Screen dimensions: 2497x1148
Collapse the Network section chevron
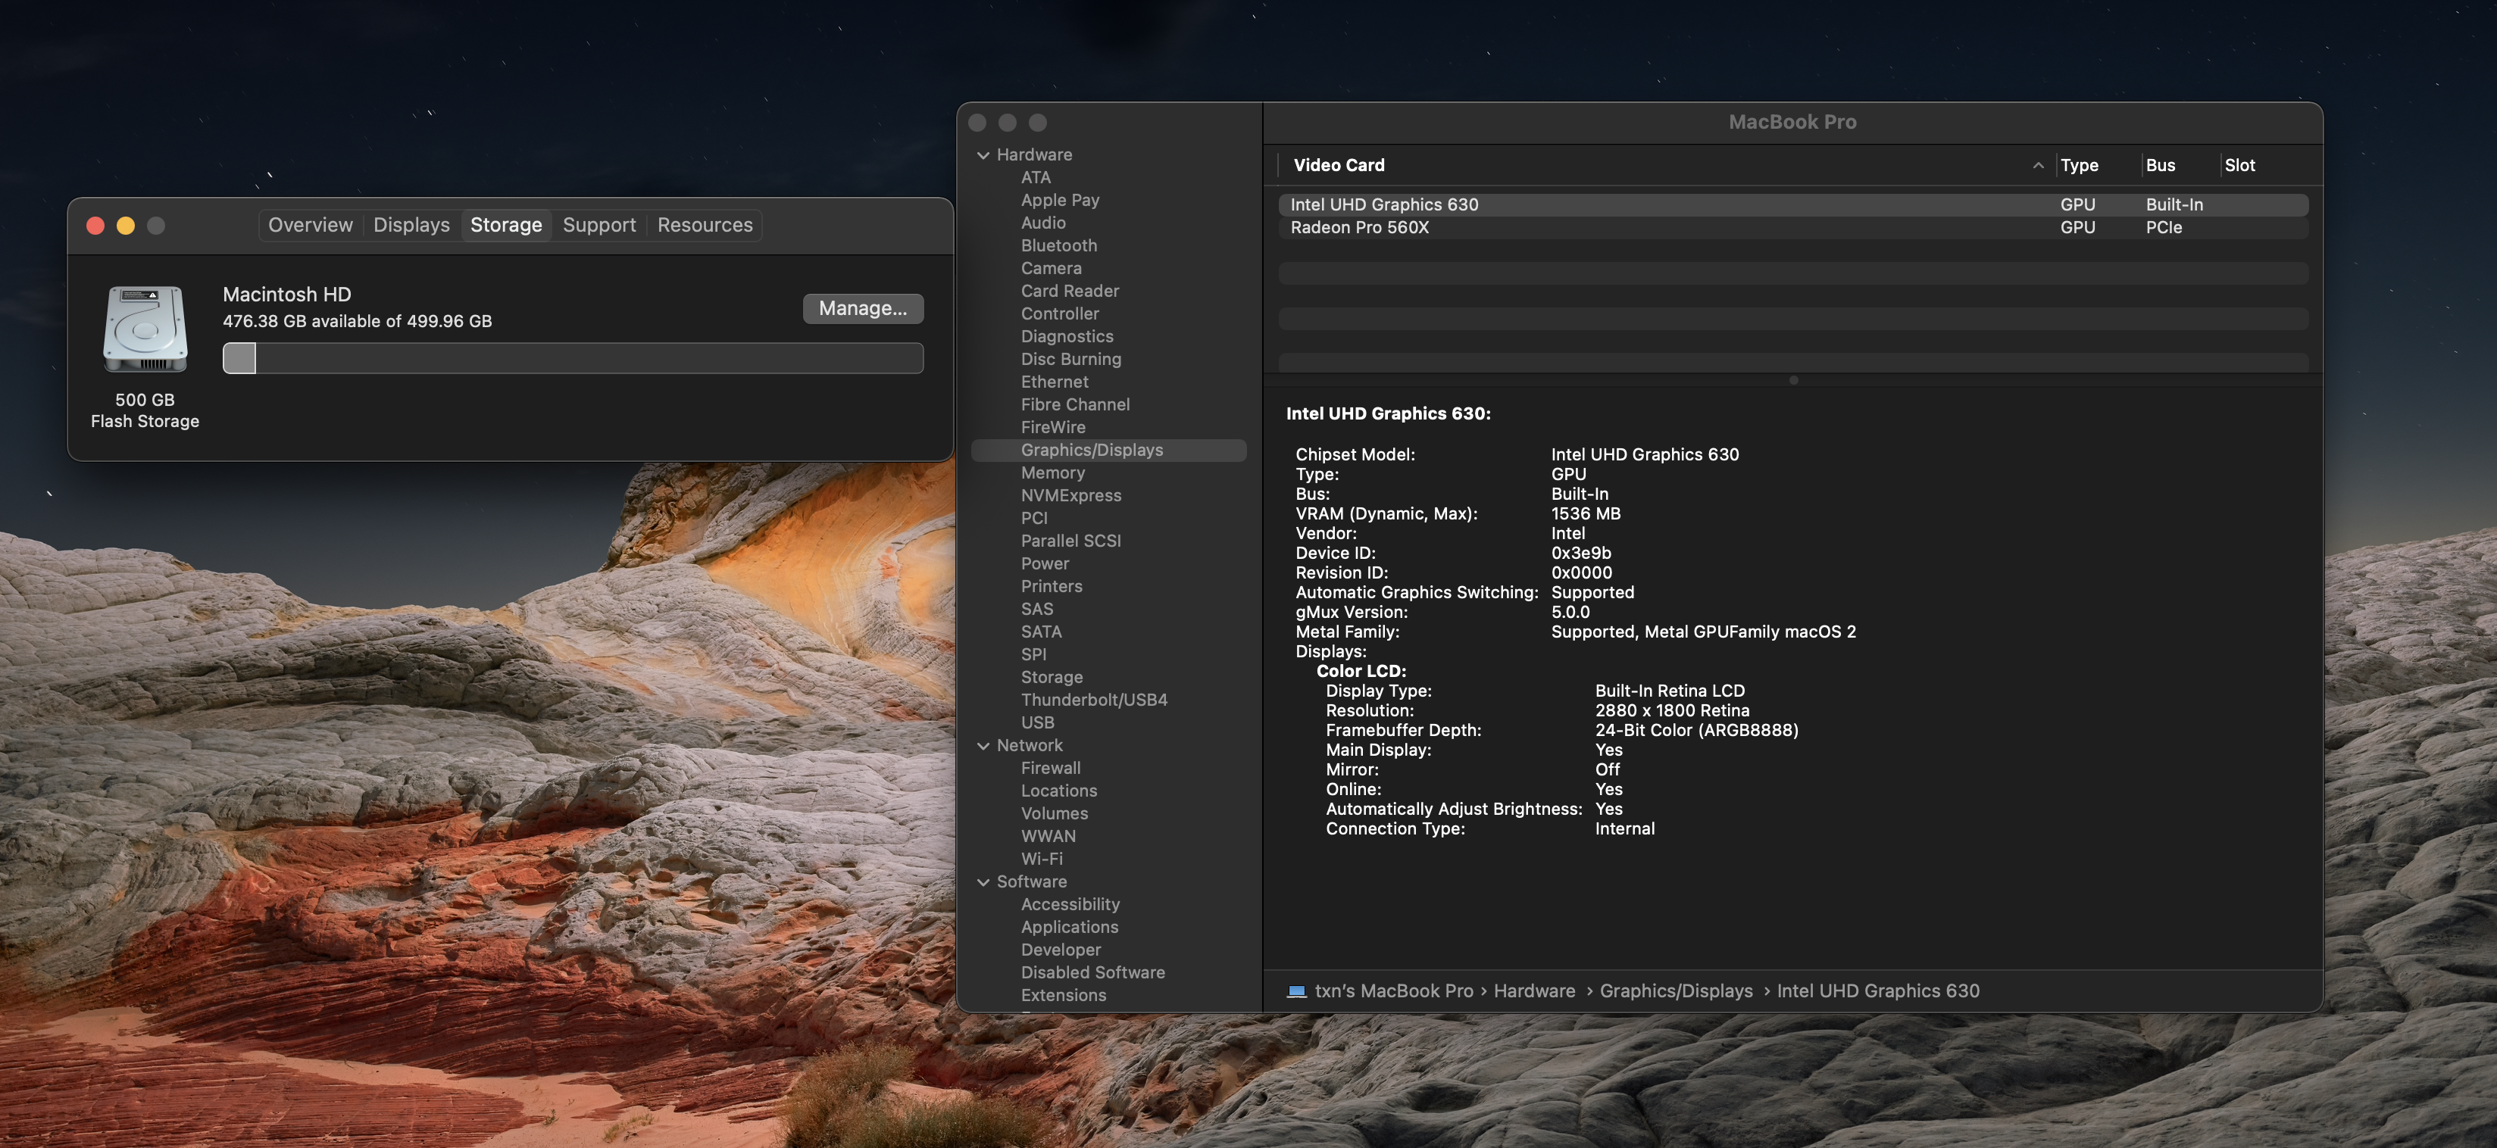(983, 746)
